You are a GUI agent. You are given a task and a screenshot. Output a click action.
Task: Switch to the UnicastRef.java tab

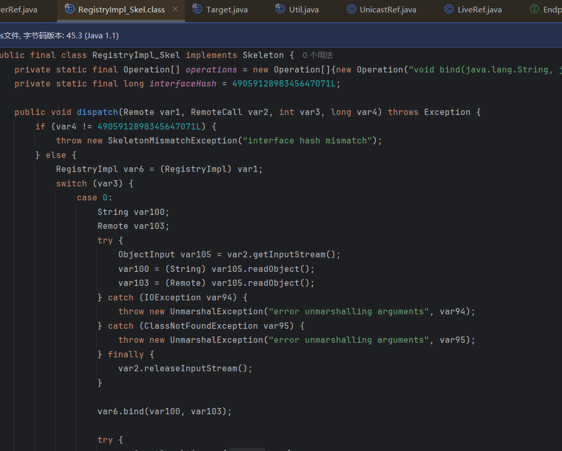(387, 10)
